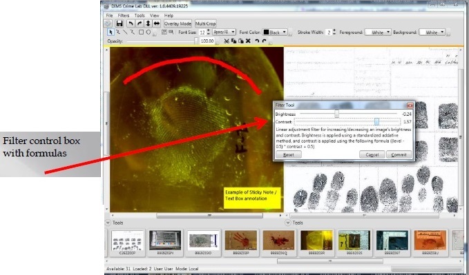The width and height of the screenshot is (469, 275).
Task: Select the straight line drawing tool
Action: click(x=125, y=32)
